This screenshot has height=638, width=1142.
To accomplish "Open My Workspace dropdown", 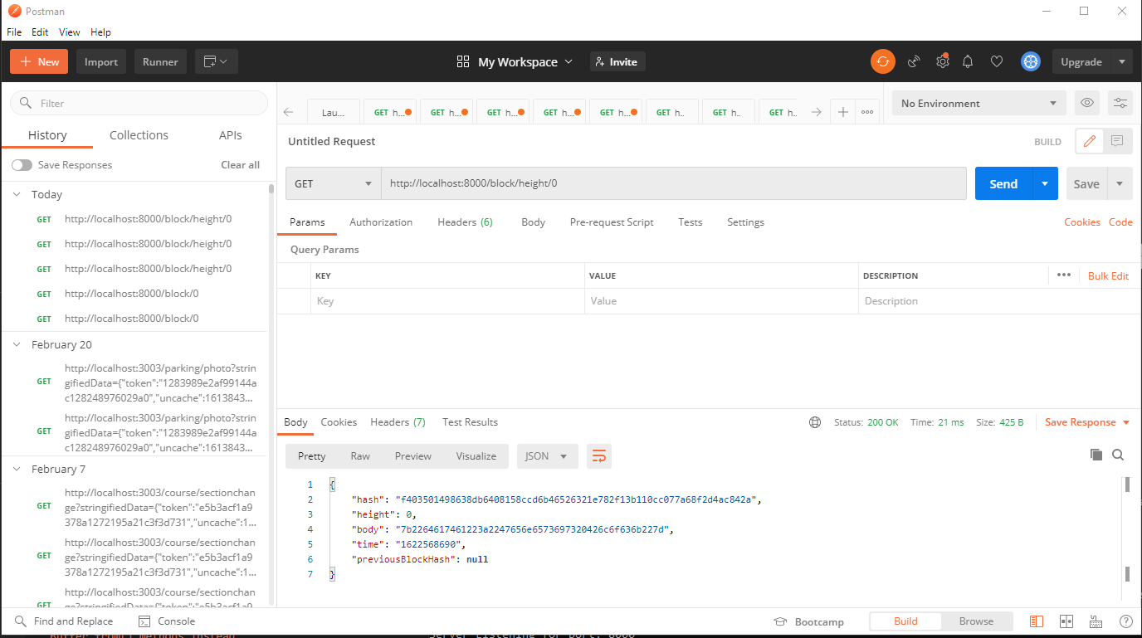I will 515,61.
